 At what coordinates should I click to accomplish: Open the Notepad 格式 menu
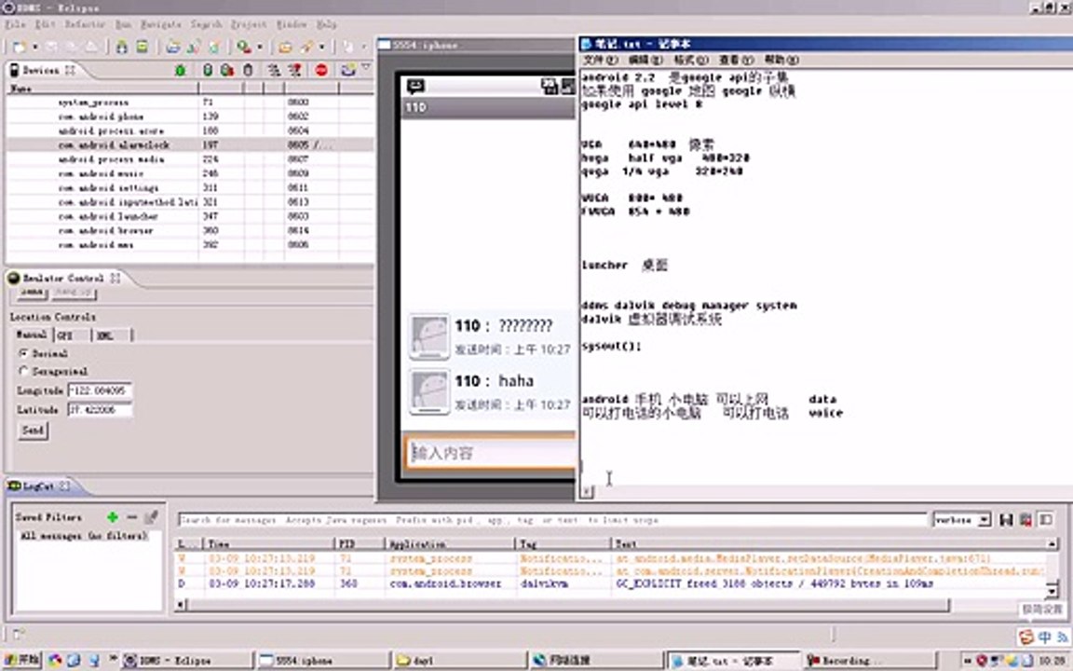[x=690, y=60]
